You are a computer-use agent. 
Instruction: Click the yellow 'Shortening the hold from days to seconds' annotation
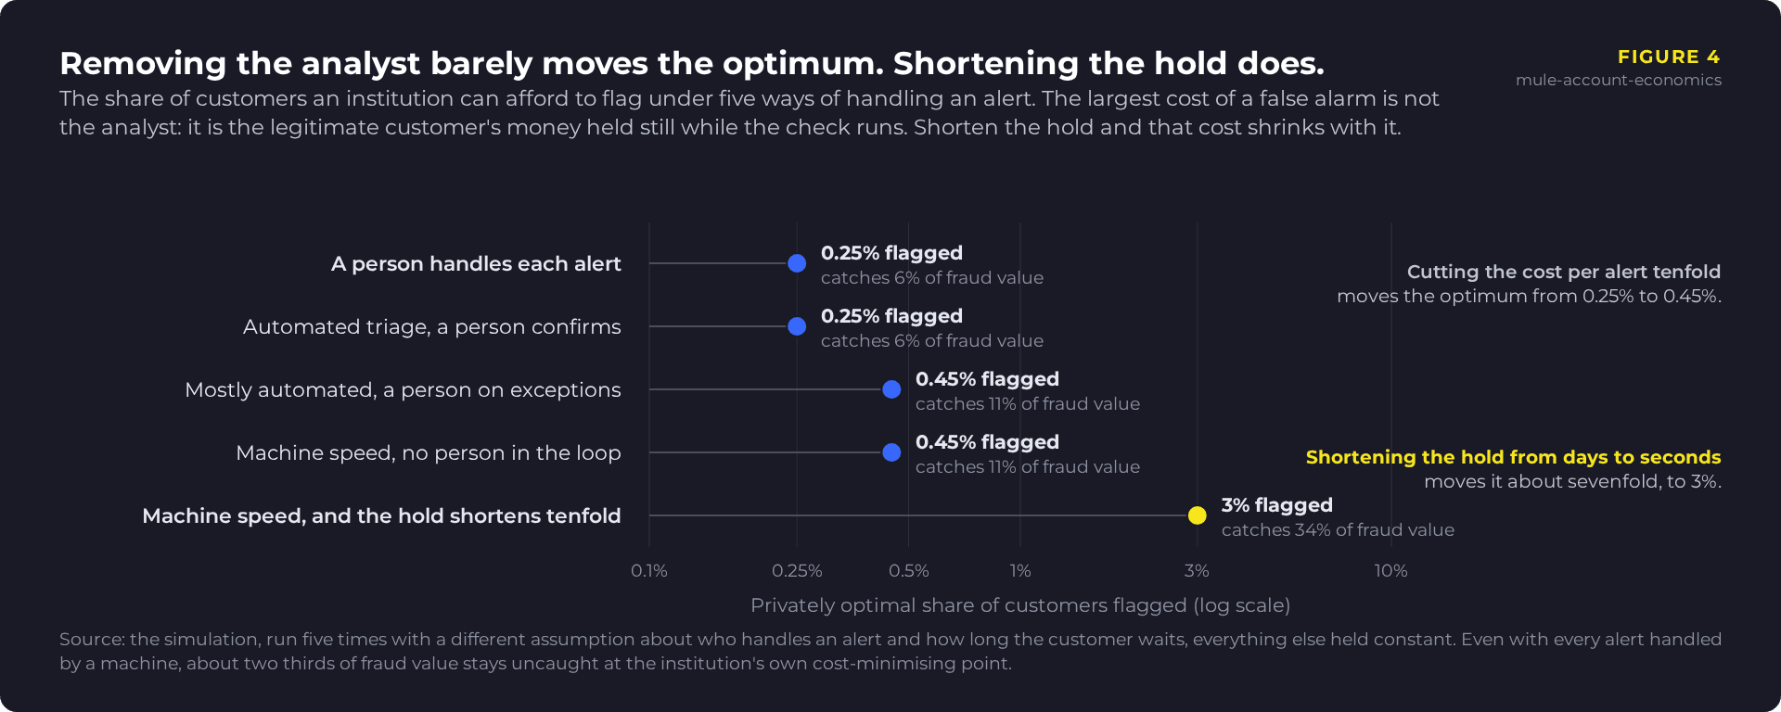(x=1513, y=457)
